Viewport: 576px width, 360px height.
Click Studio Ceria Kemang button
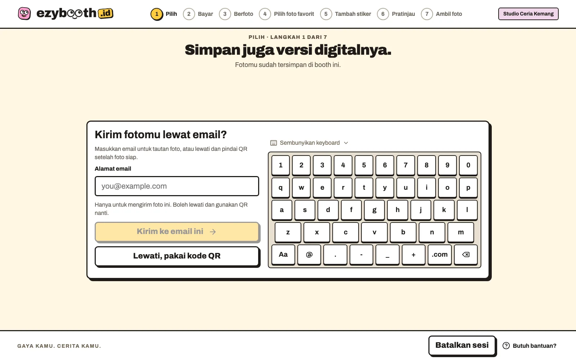pos(528,14)
